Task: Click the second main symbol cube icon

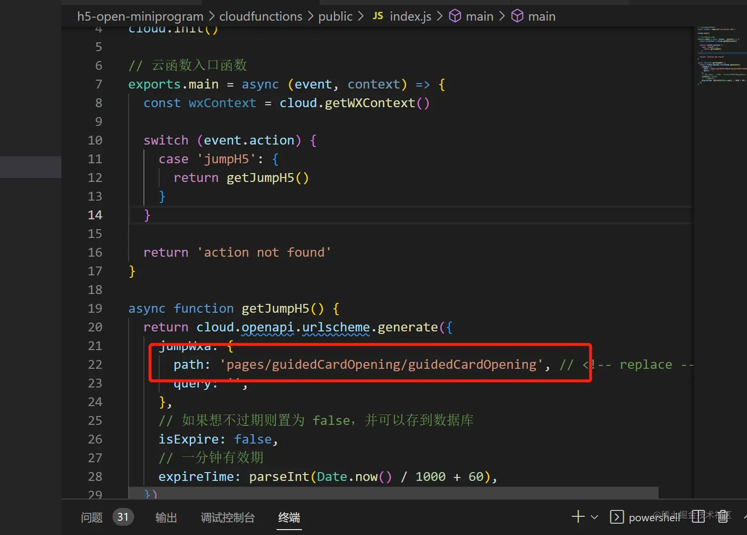Action: (x=517, y=16)
